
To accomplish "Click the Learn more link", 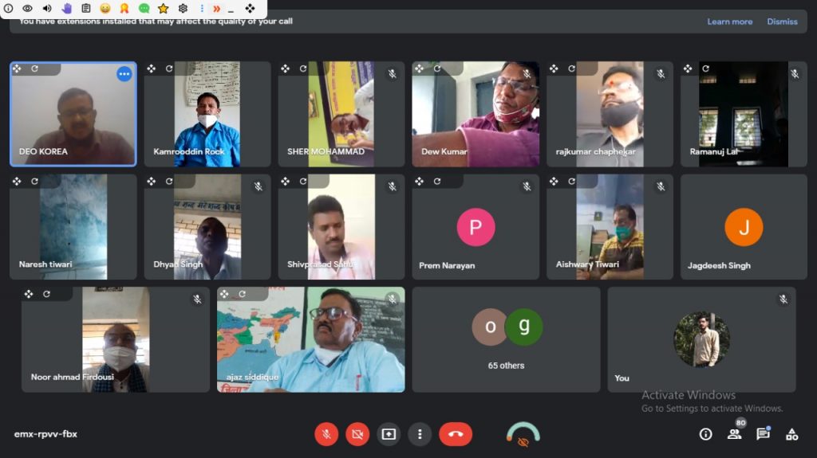I will click(x=729, y=22).
